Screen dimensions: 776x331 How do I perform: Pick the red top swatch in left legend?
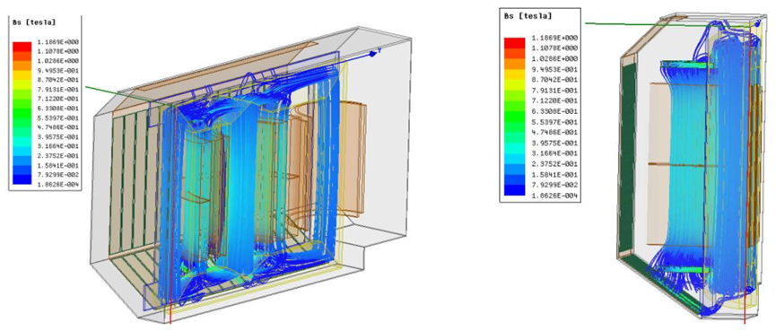[x=22, y=46]
